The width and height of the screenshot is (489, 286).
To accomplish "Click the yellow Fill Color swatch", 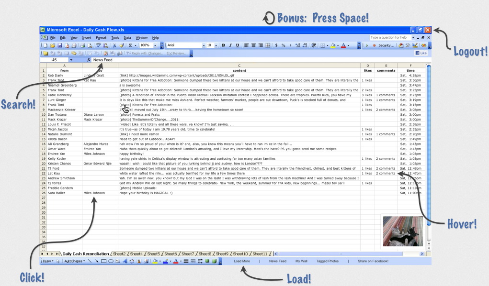I will click(333, 45).
